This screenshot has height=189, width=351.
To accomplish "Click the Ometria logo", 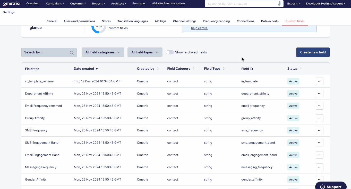I will [x=11, y=4].
